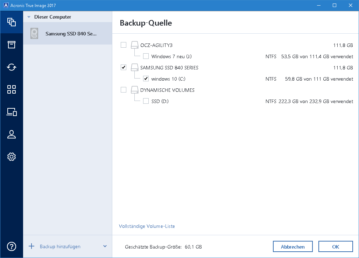Click the Backup-Quelle heading

[146, 23]
